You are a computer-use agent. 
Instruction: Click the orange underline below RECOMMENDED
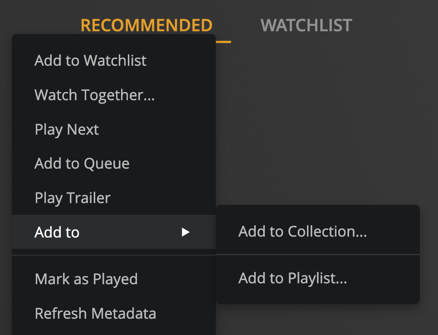point(224,42)
